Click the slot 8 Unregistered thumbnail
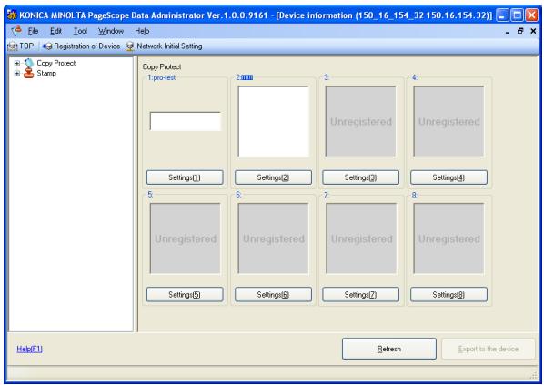 click(449, 238)
